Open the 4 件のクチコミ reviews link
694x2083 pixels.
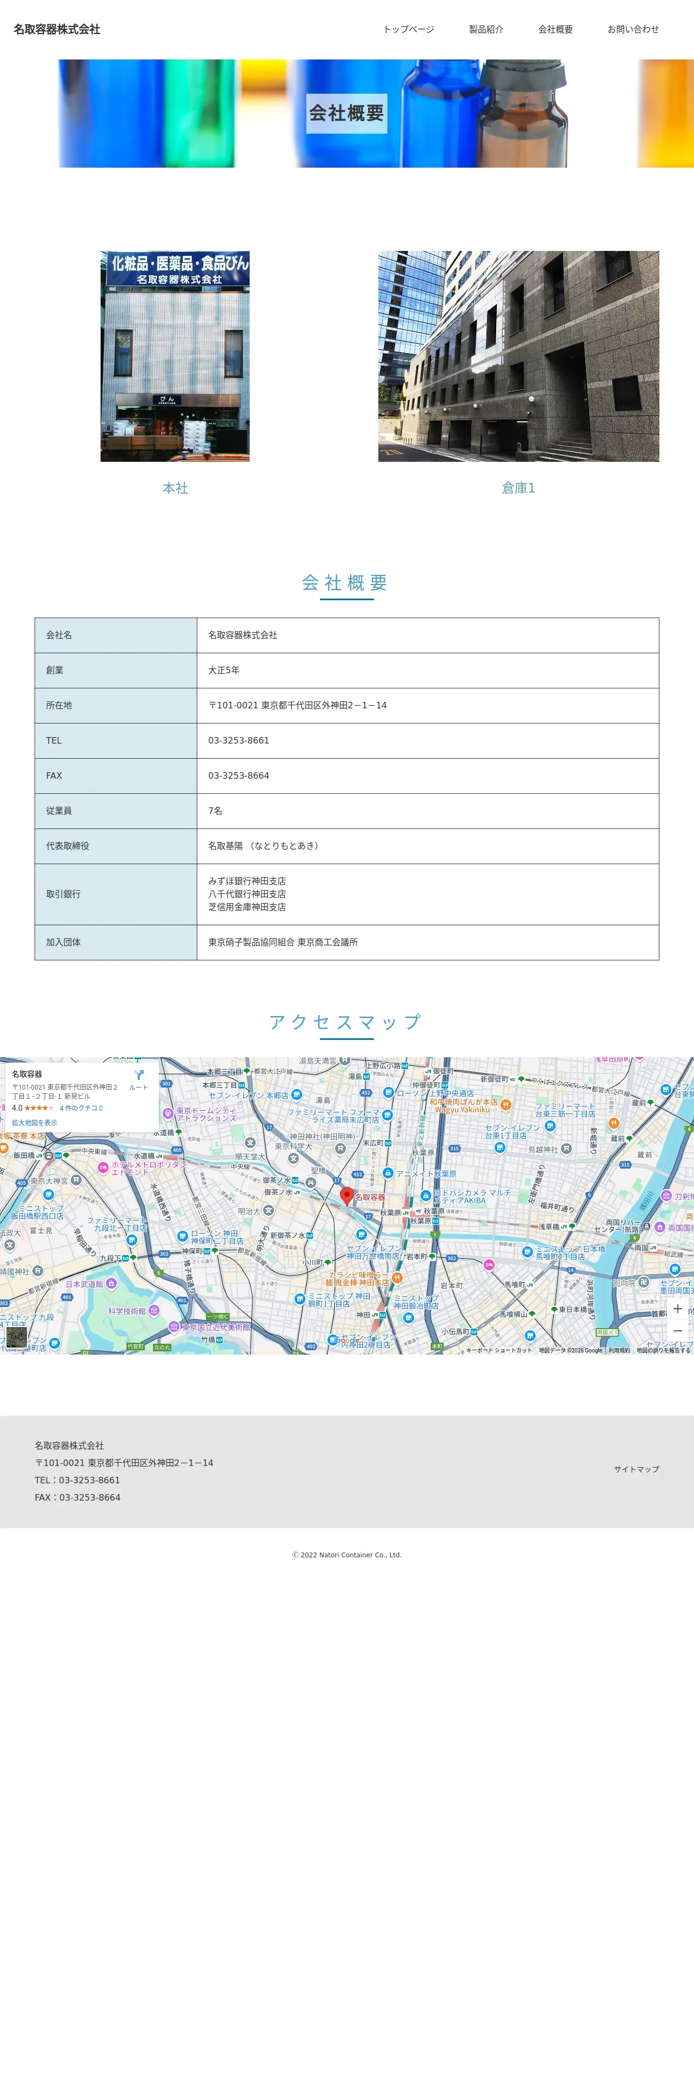pyautogui.click(x=82, y=1108)
